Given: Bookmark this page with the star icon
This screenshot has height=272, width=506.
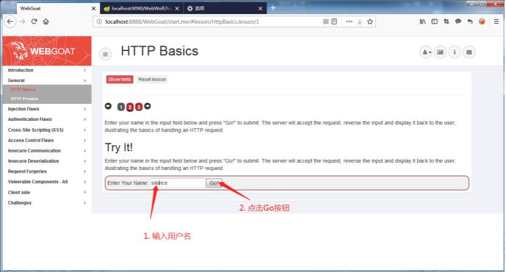Looking at the screenshot, I should [x=370, y=22].
